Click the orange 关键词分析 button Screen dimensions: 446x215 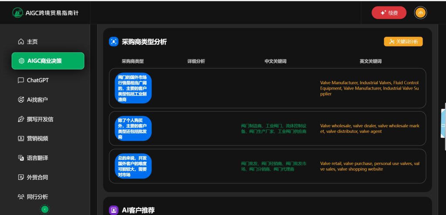tap(403, 42)
